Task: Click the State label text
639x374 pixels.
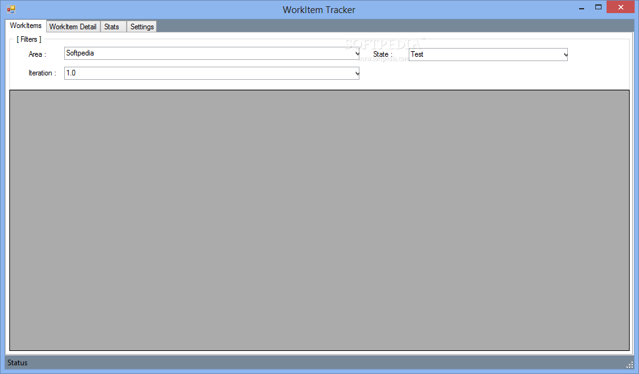Action: point(383,54)
